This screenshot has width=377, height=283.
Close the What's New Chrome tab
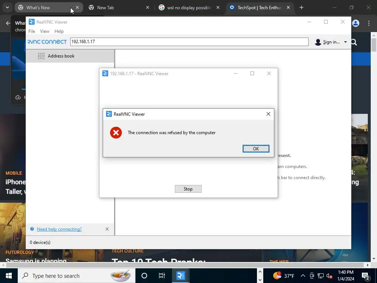click(x=77, y=7)
